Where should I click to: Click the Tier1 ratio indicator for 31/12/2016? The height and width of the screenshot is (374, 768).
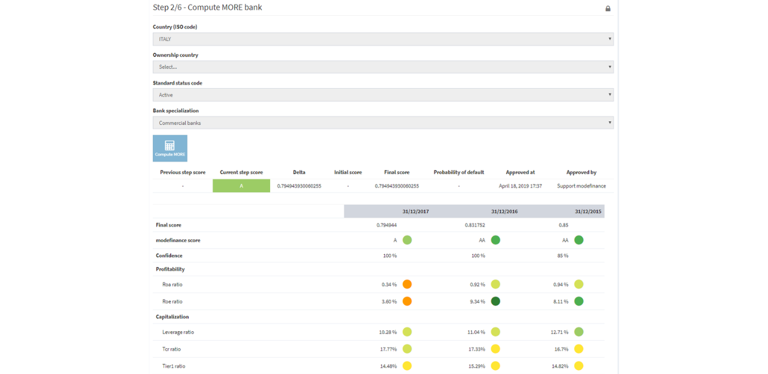496,366
